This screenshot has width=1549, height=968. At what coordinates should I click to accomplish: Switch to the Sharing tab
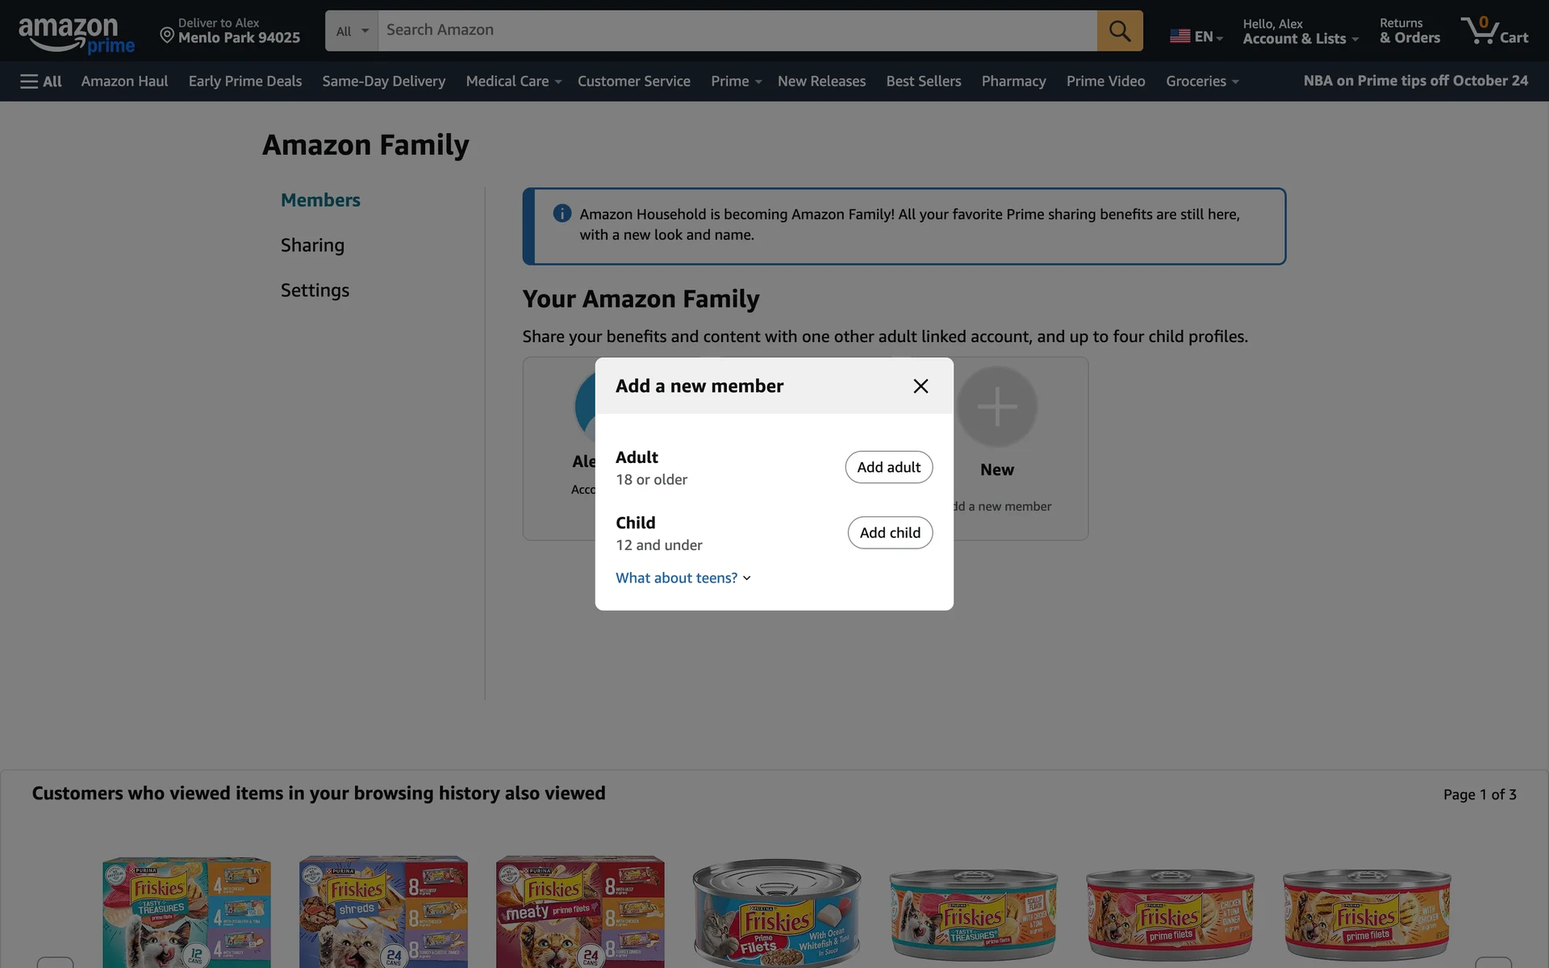tap(312, 245)
